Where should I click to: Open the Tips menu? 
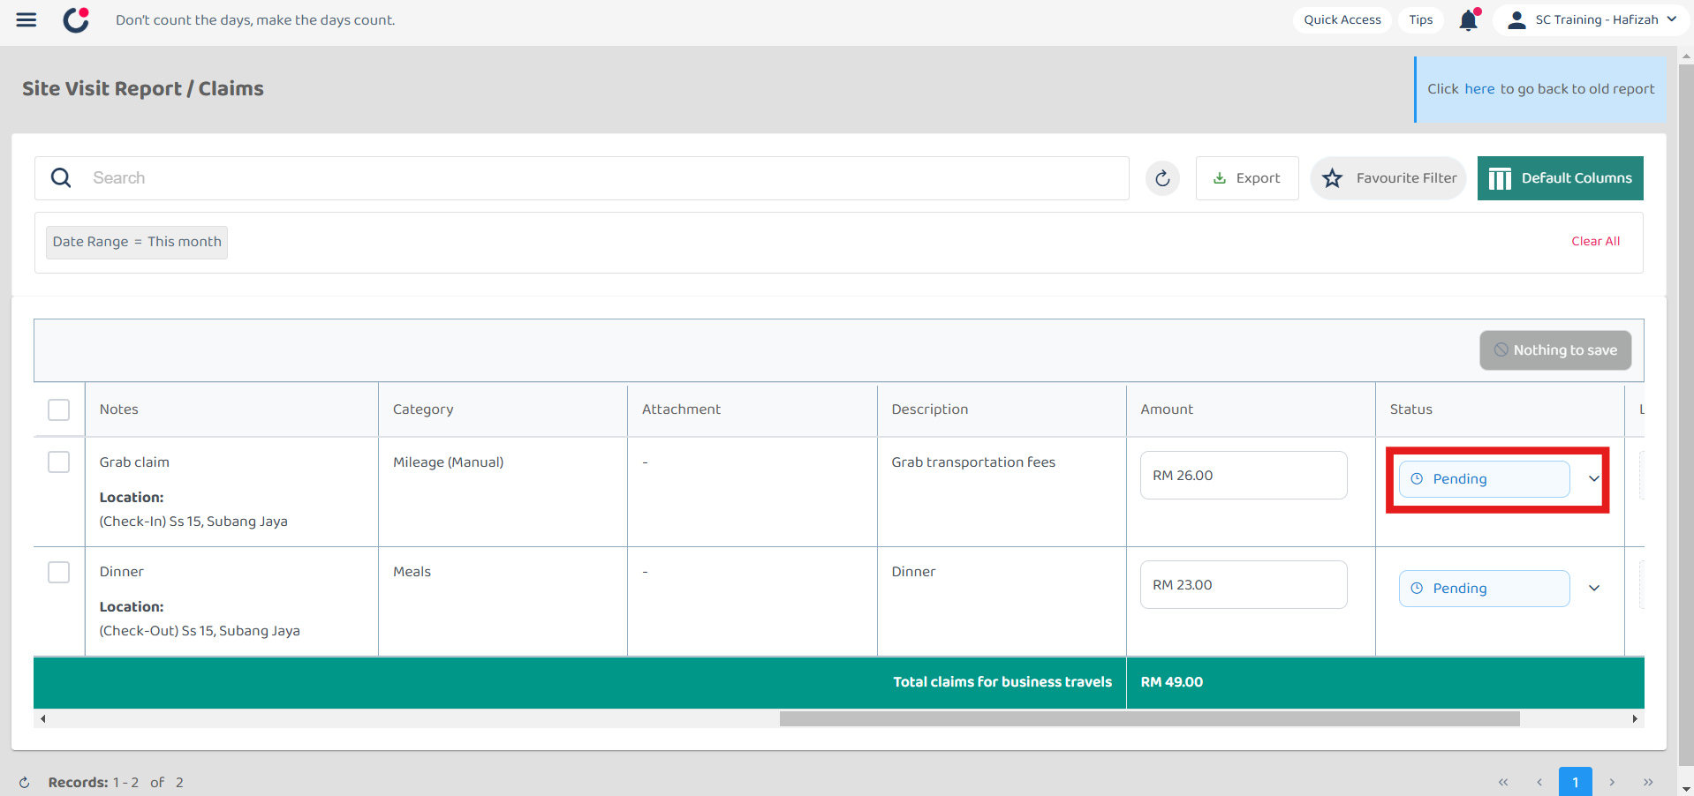tap(1421, 19)
